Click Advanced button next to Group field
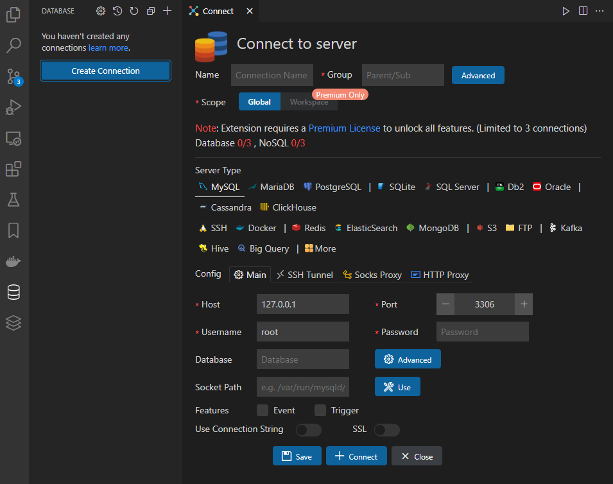The image size is (613, 484). [x=478, y=75]
